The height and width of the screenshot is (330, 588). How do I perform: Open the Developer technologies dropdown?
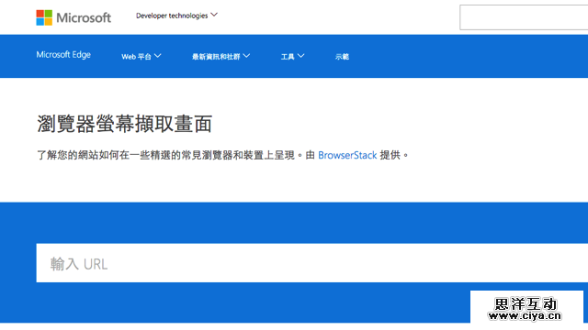(176, 16)
